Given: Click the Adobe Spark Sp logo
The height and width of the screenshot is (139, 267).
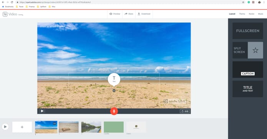Looking at the screenshot, I should 5,14.
